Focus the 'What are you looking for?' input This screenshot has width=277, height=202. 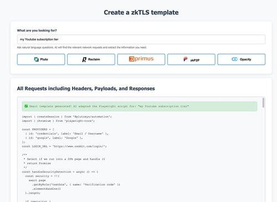click(141, 39)
